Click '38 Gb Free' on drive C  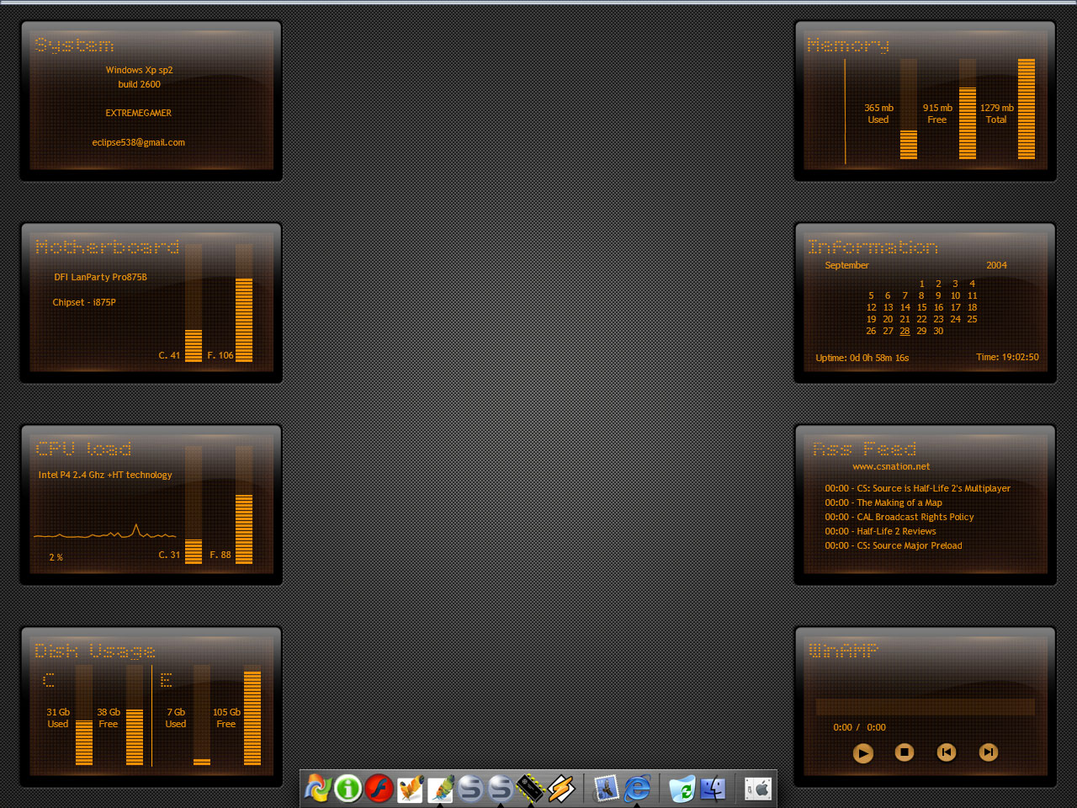pos(109,718)
